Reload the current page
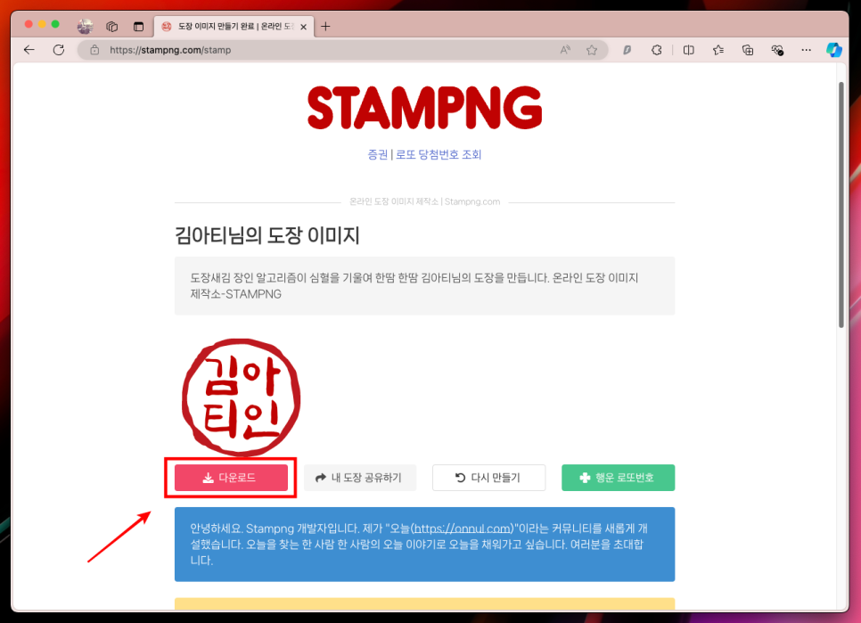 click(x=59, y=50)
